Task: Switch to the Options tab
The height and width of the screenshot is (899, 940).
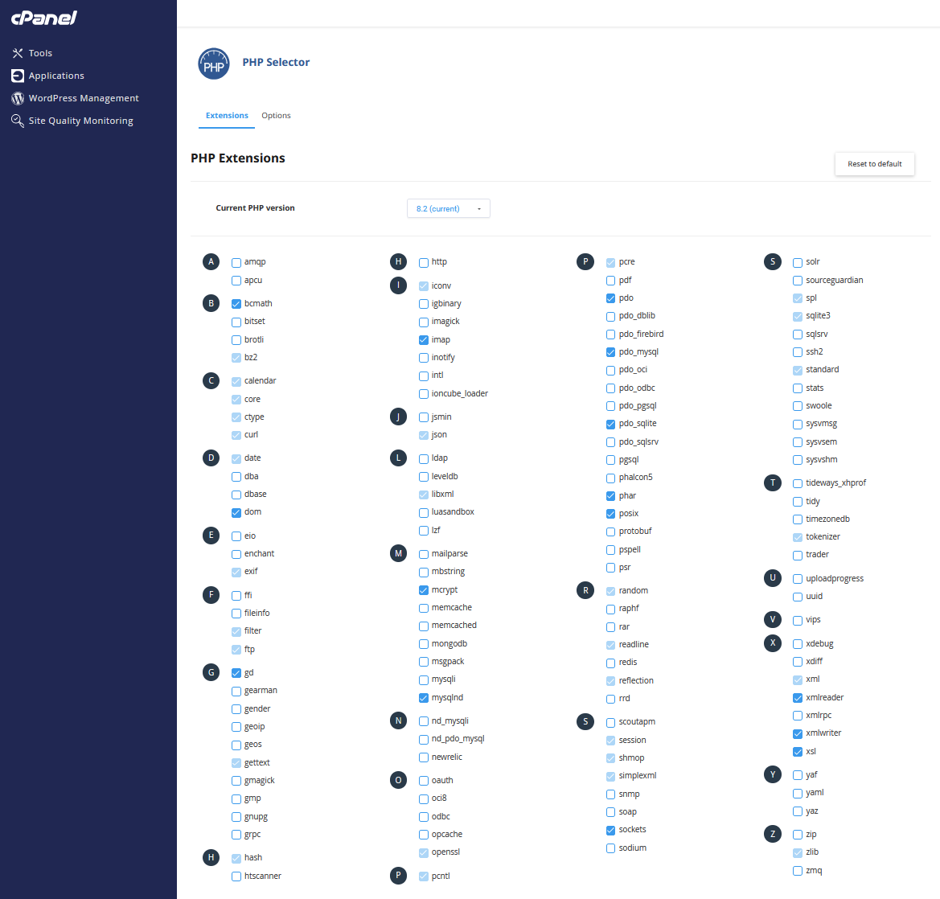Action: tap(276, 116)
